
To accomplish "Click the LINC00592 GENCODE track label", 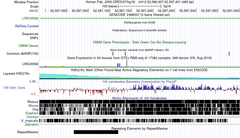I will pyautogui.click(x=30, y=18).
